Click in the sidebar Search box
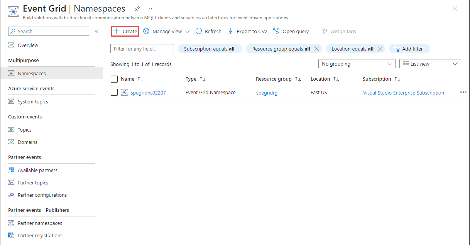 pyautogui.click(x=49, y=31)
